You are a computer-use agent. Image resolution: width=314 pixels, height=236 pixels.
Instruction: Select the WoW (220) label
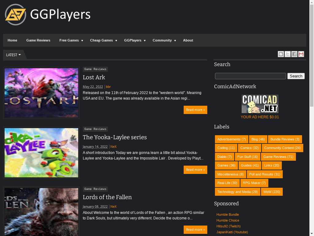pos(272,192)
